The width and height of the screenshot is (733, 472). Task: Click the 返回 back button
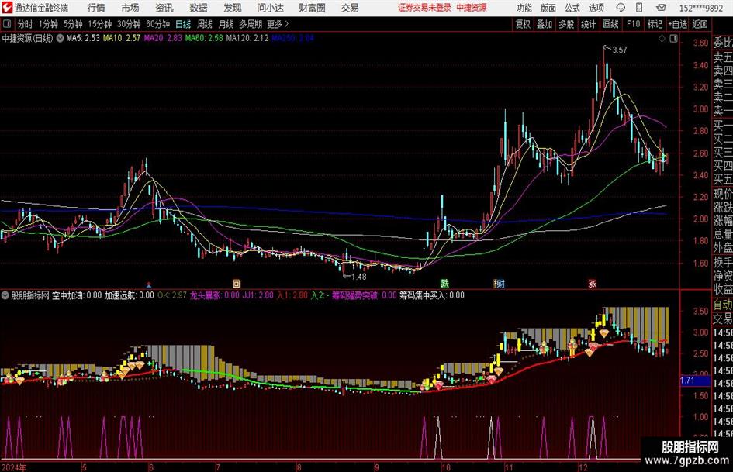click(x=700, y=24)
